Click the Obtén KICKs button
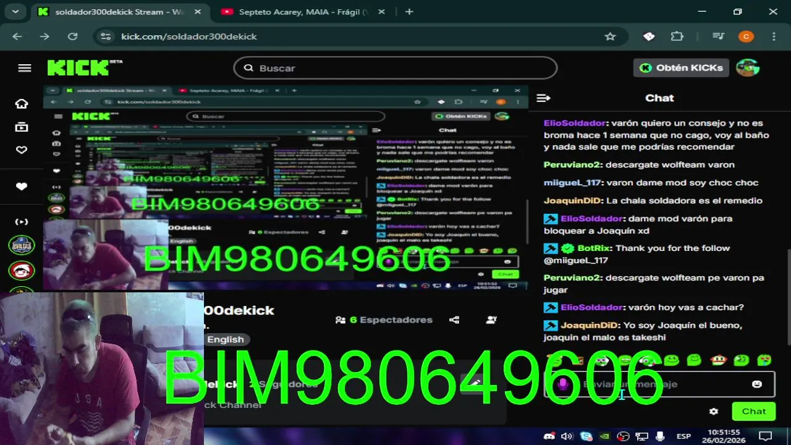Screen dimensions: 791x445 [681, 68]
